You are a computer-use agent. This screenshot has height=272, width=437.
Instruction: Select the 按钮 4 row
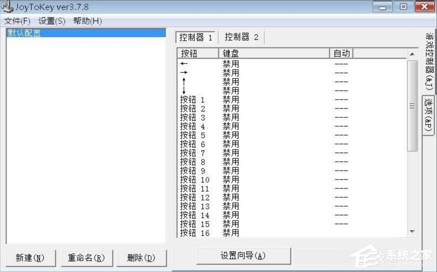pyautogui.click(x=292, y=126)
